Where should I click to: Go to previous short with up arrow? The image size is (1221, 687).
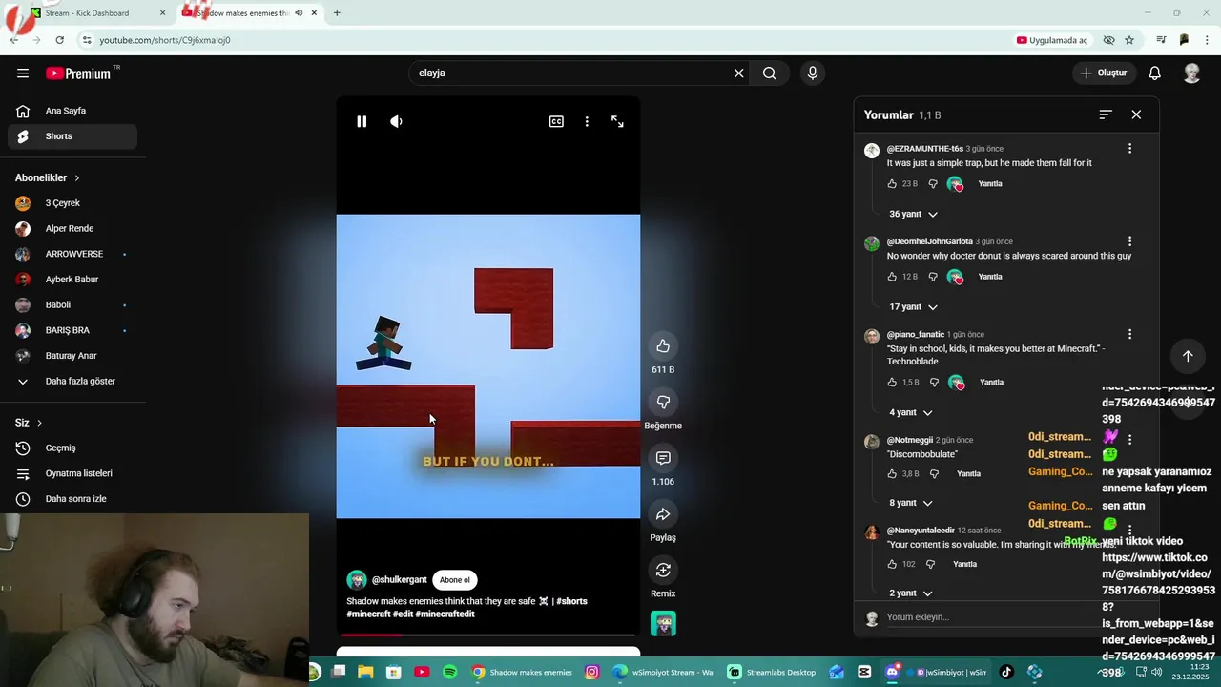(1188, 356)
